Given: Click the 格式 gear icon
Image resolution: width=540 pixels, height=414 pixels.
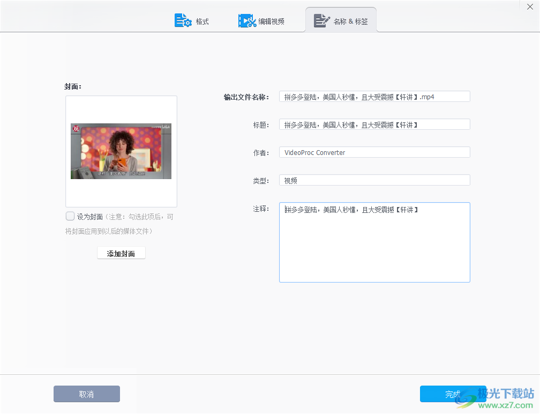Looking at the screenshot, I should [x=182, y=20].
